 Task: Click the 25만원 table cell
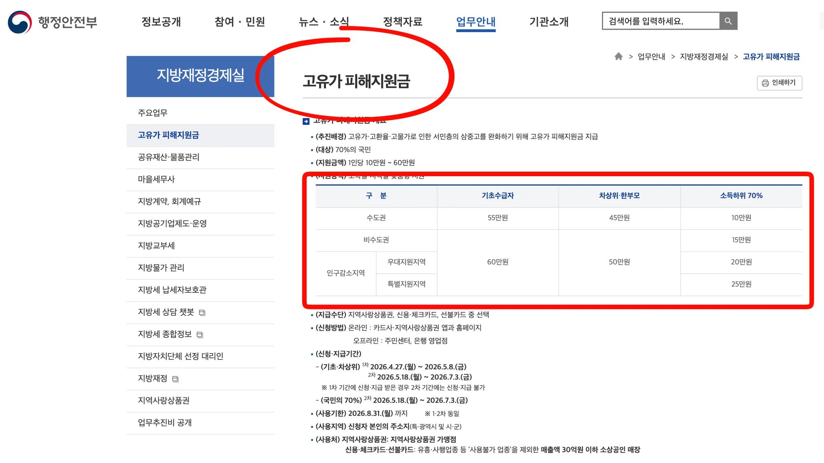741,284
